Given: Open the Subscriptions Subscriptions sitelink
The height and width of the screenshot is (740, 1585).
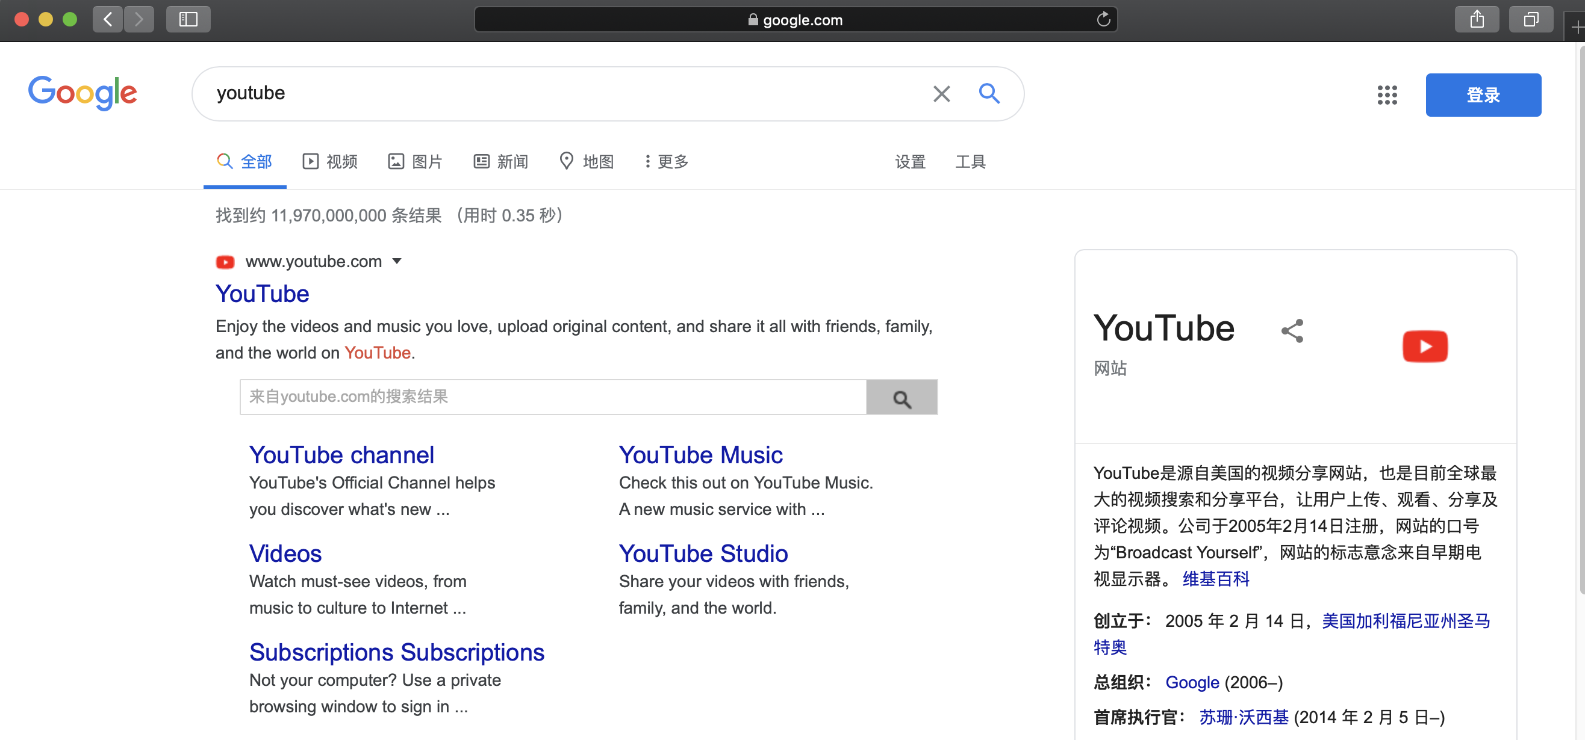Looking at the screenshot, I should (x=397, y=652).
